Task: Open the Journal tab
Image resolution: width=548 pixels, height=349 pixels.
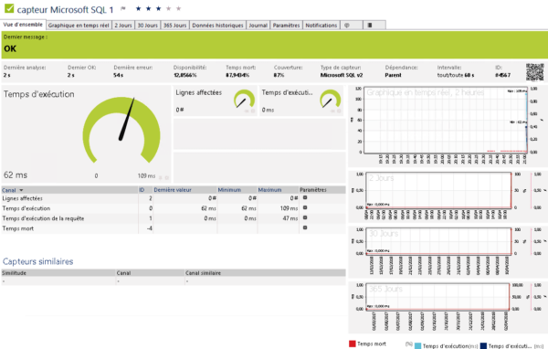Action: (258, 26)
